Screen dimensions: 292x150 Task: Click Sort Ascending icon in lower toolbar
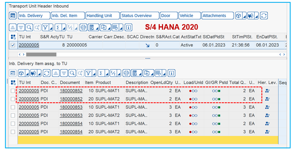pyautogui.click(x=55, y=73)
